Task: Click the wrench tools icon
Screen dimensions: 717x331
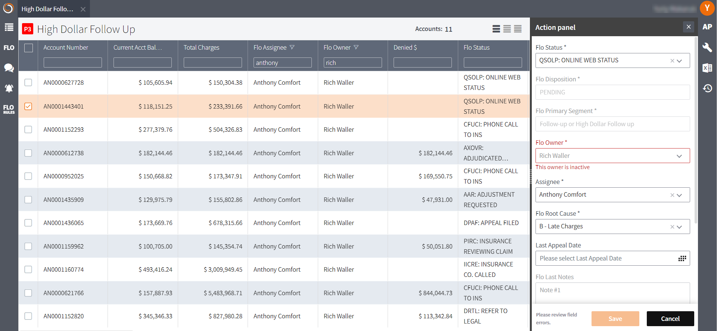Action: tap(707, 47)
